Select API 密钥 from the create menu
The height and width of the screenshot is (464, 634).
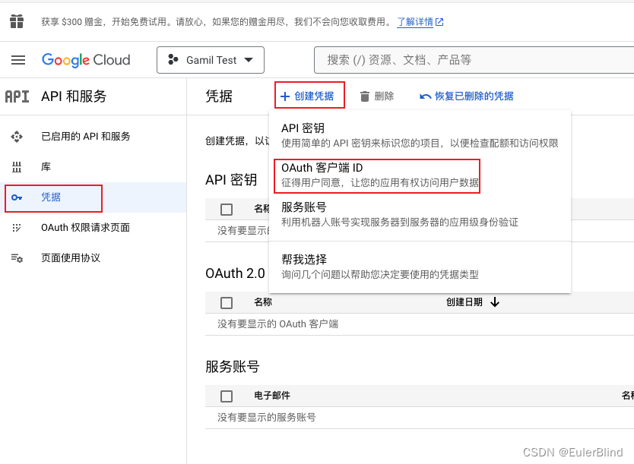[420, 135]
